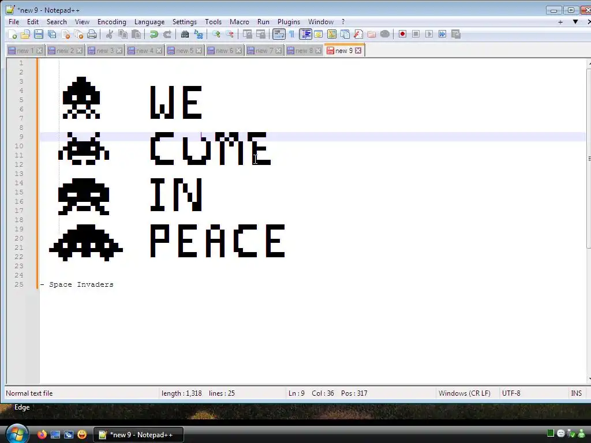Toggle synchronize horizontal scrolling icon

pyautogui.click(x=260, y=34)
